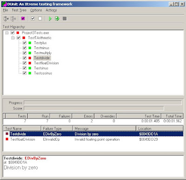186x180 pixels.
Task: Select the Testplus tree item
Action: coord(40,43)
